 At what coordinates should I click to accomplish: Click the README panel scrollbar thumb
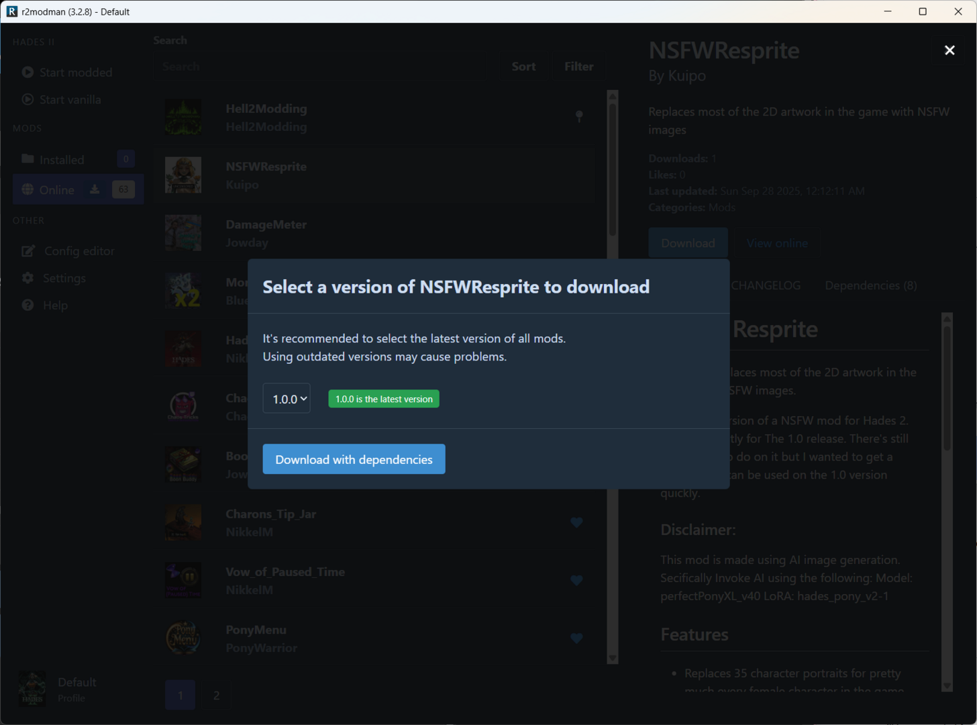(947, 388)
